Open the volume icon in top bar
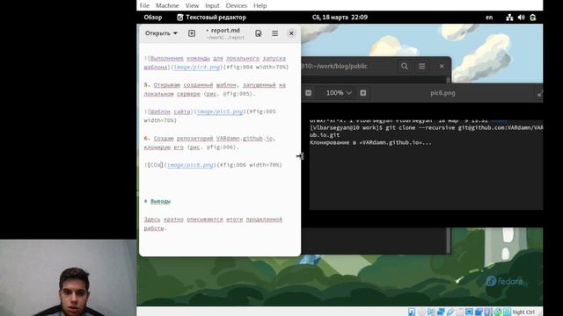Screen dimensions: 563x316 pos(522,18)
